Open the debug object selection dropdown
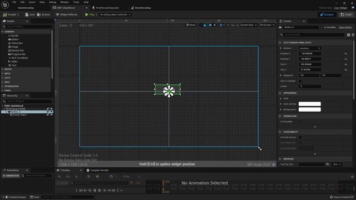This screenshot has width=356, height=200. (115, 14)
